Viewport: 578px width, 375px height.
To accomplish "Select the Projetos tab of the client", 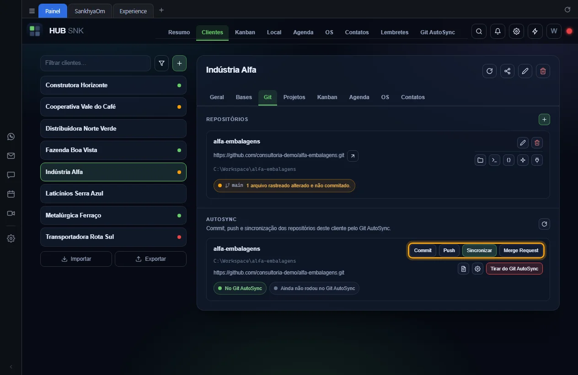I will tap(294, 97).
